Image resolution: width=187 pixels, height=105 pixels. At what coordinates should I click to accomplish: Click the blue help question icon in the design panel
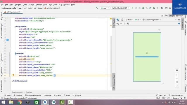pyautogui.click(x=179, y=24)
